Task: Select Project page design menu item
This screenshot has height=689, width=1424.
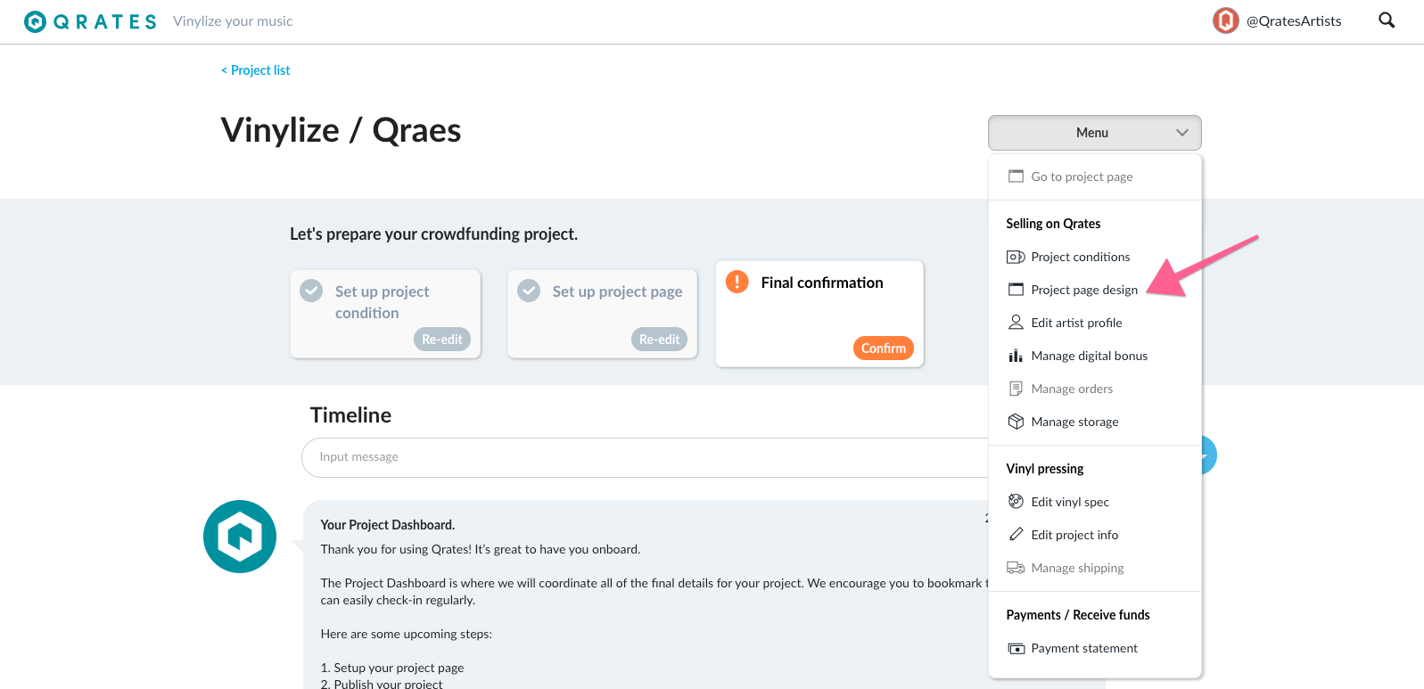Action: pos(1084,290)
